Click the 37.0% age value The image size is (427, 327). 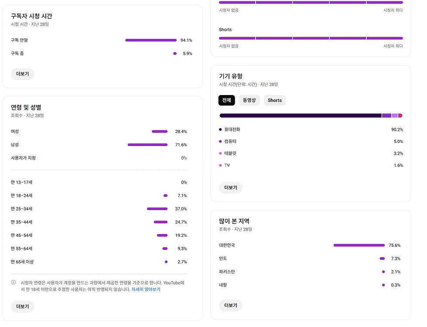click(181, 209)
